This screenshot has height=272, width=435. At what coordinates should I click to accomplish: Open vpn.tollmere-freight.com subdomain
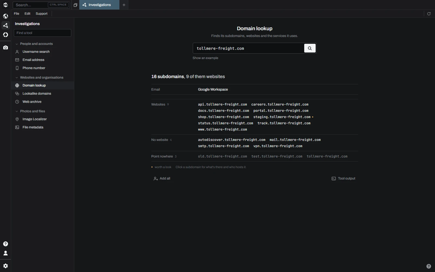tap(278, 146)
